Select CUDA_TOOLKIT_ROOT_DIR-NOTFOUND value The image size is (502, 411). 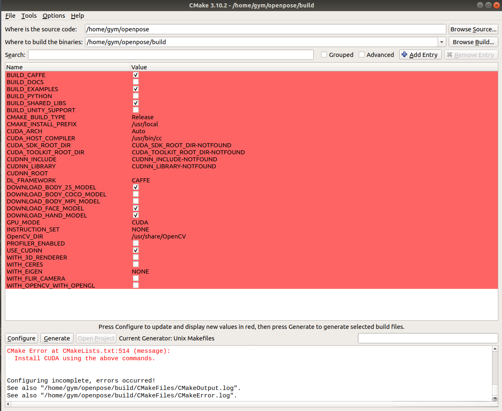188,152
